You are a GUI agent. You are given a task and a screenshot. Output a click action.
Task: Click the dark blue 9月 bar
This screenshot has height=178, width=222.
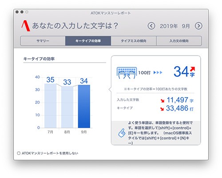pyautogui.click(x=84, y=106)
